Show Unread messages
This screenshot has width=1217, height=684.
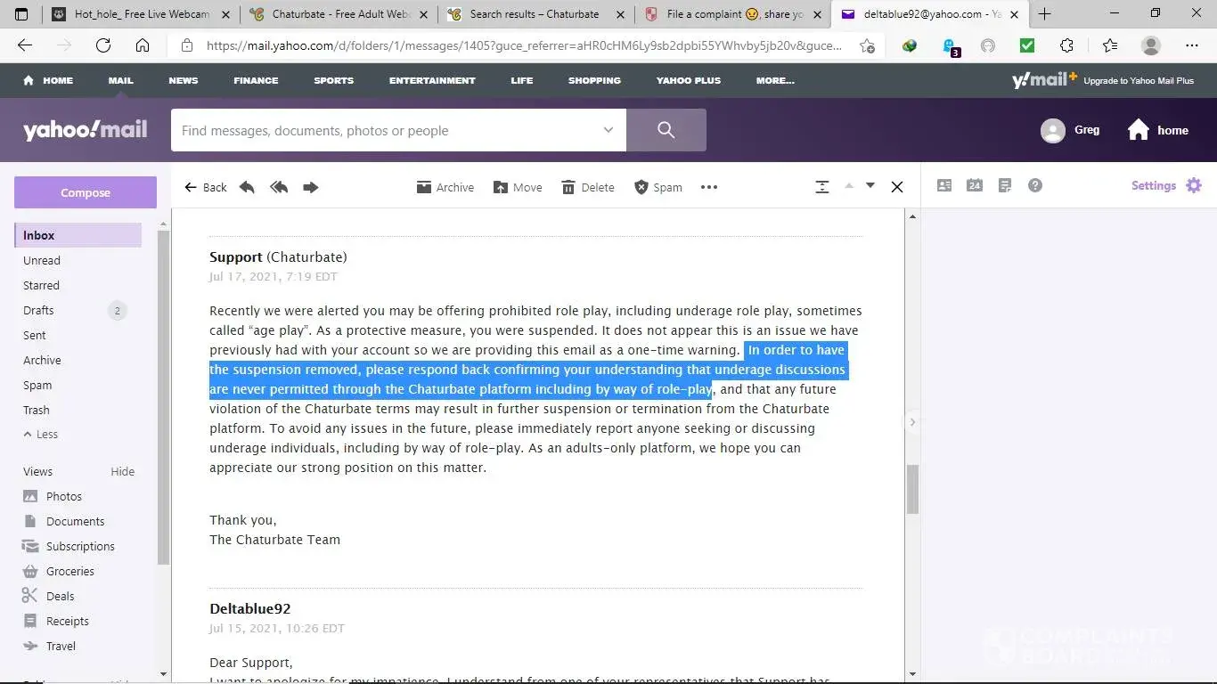[x=42, y=260]
